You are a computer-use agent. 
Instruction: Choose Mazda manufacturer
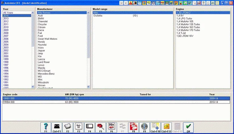pyautogui.click(x=62, y=68)
